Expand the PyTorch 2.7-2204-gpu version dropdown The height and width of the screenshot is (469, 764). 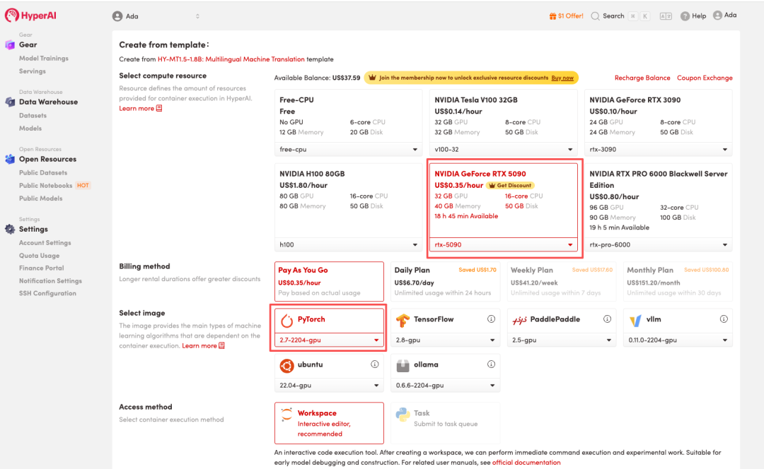(x=329, y=340)
